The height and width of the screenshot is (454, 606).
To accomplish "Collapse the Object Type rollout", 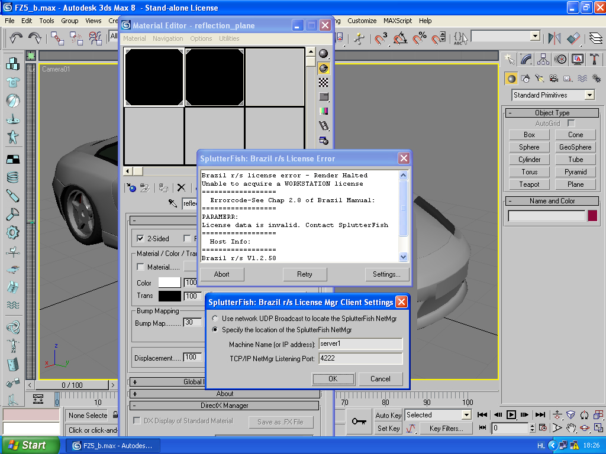I will (552, 113).
